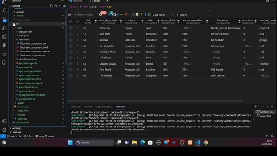Check the row for Pink Floyd

(71, 69)
